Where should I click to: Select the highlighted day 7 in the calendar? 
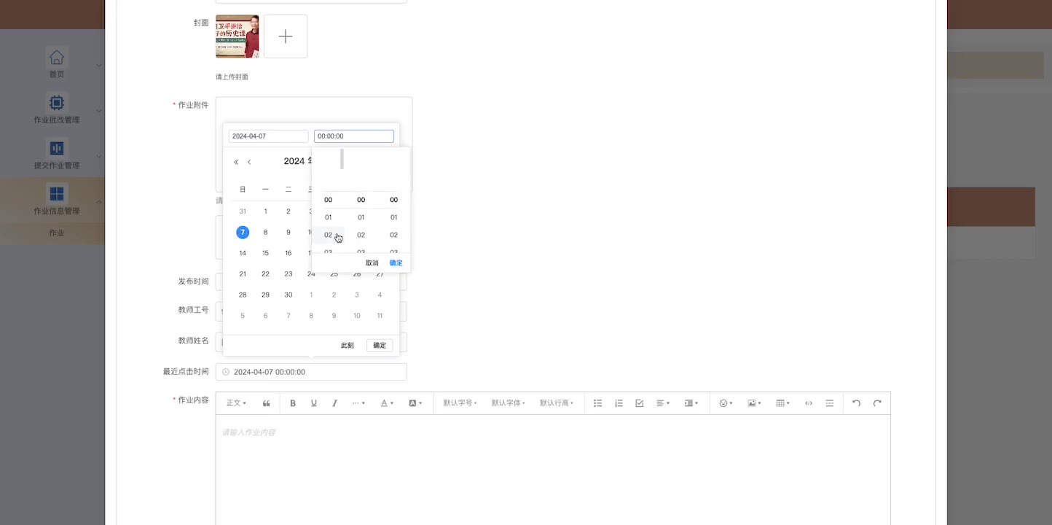point(243,232)
